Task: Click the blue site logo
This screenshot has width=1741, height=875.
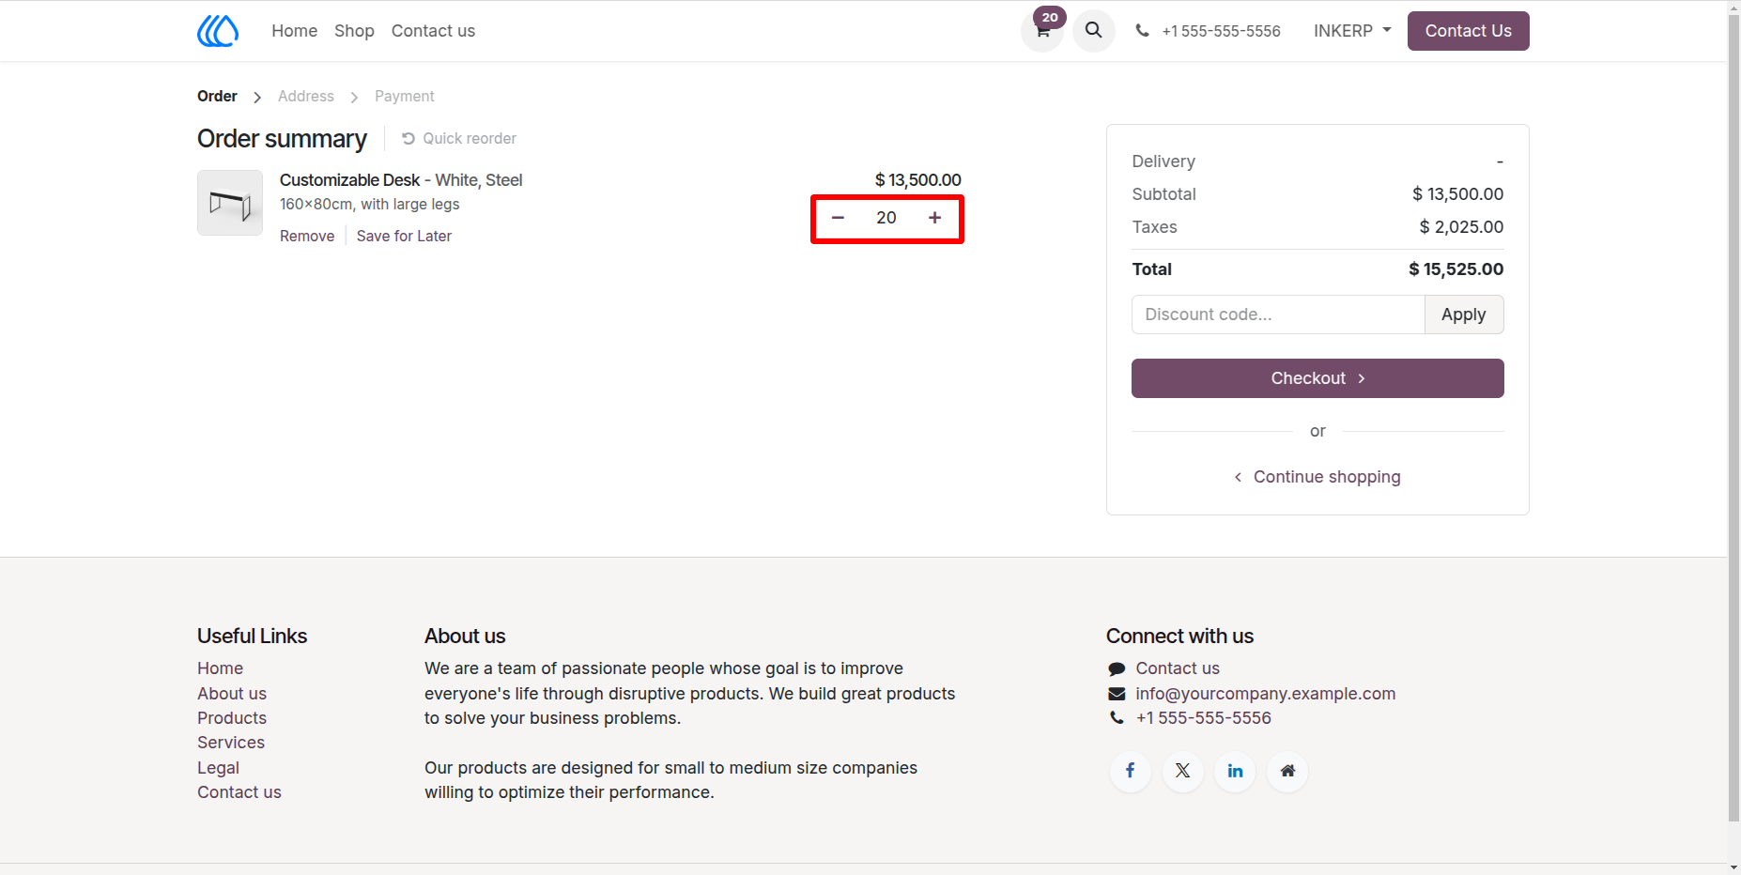Action: [218, 31]
